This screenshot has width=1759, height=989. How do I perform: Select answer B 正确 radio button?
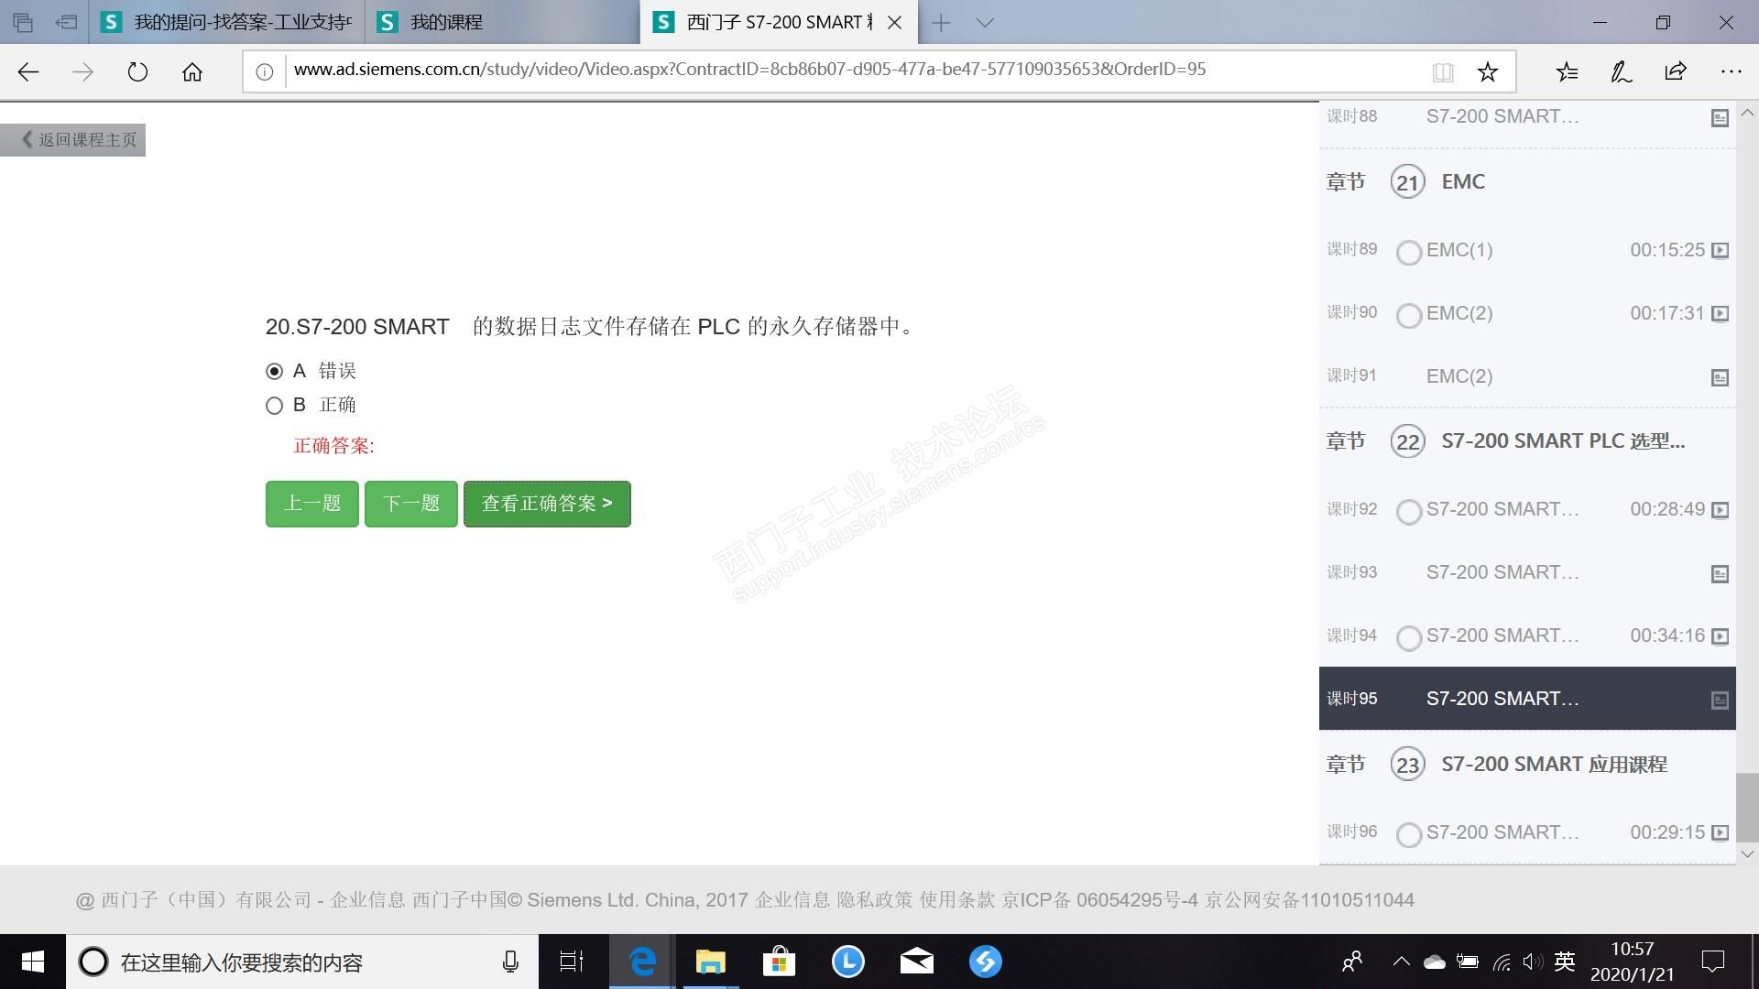pyautogui.click(x=274, y=406)
